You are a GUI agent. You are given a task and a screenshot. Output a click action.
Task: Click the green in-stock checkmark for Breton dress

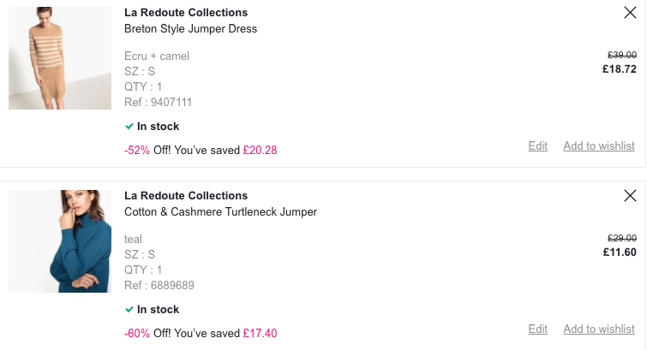coord(129,127)
